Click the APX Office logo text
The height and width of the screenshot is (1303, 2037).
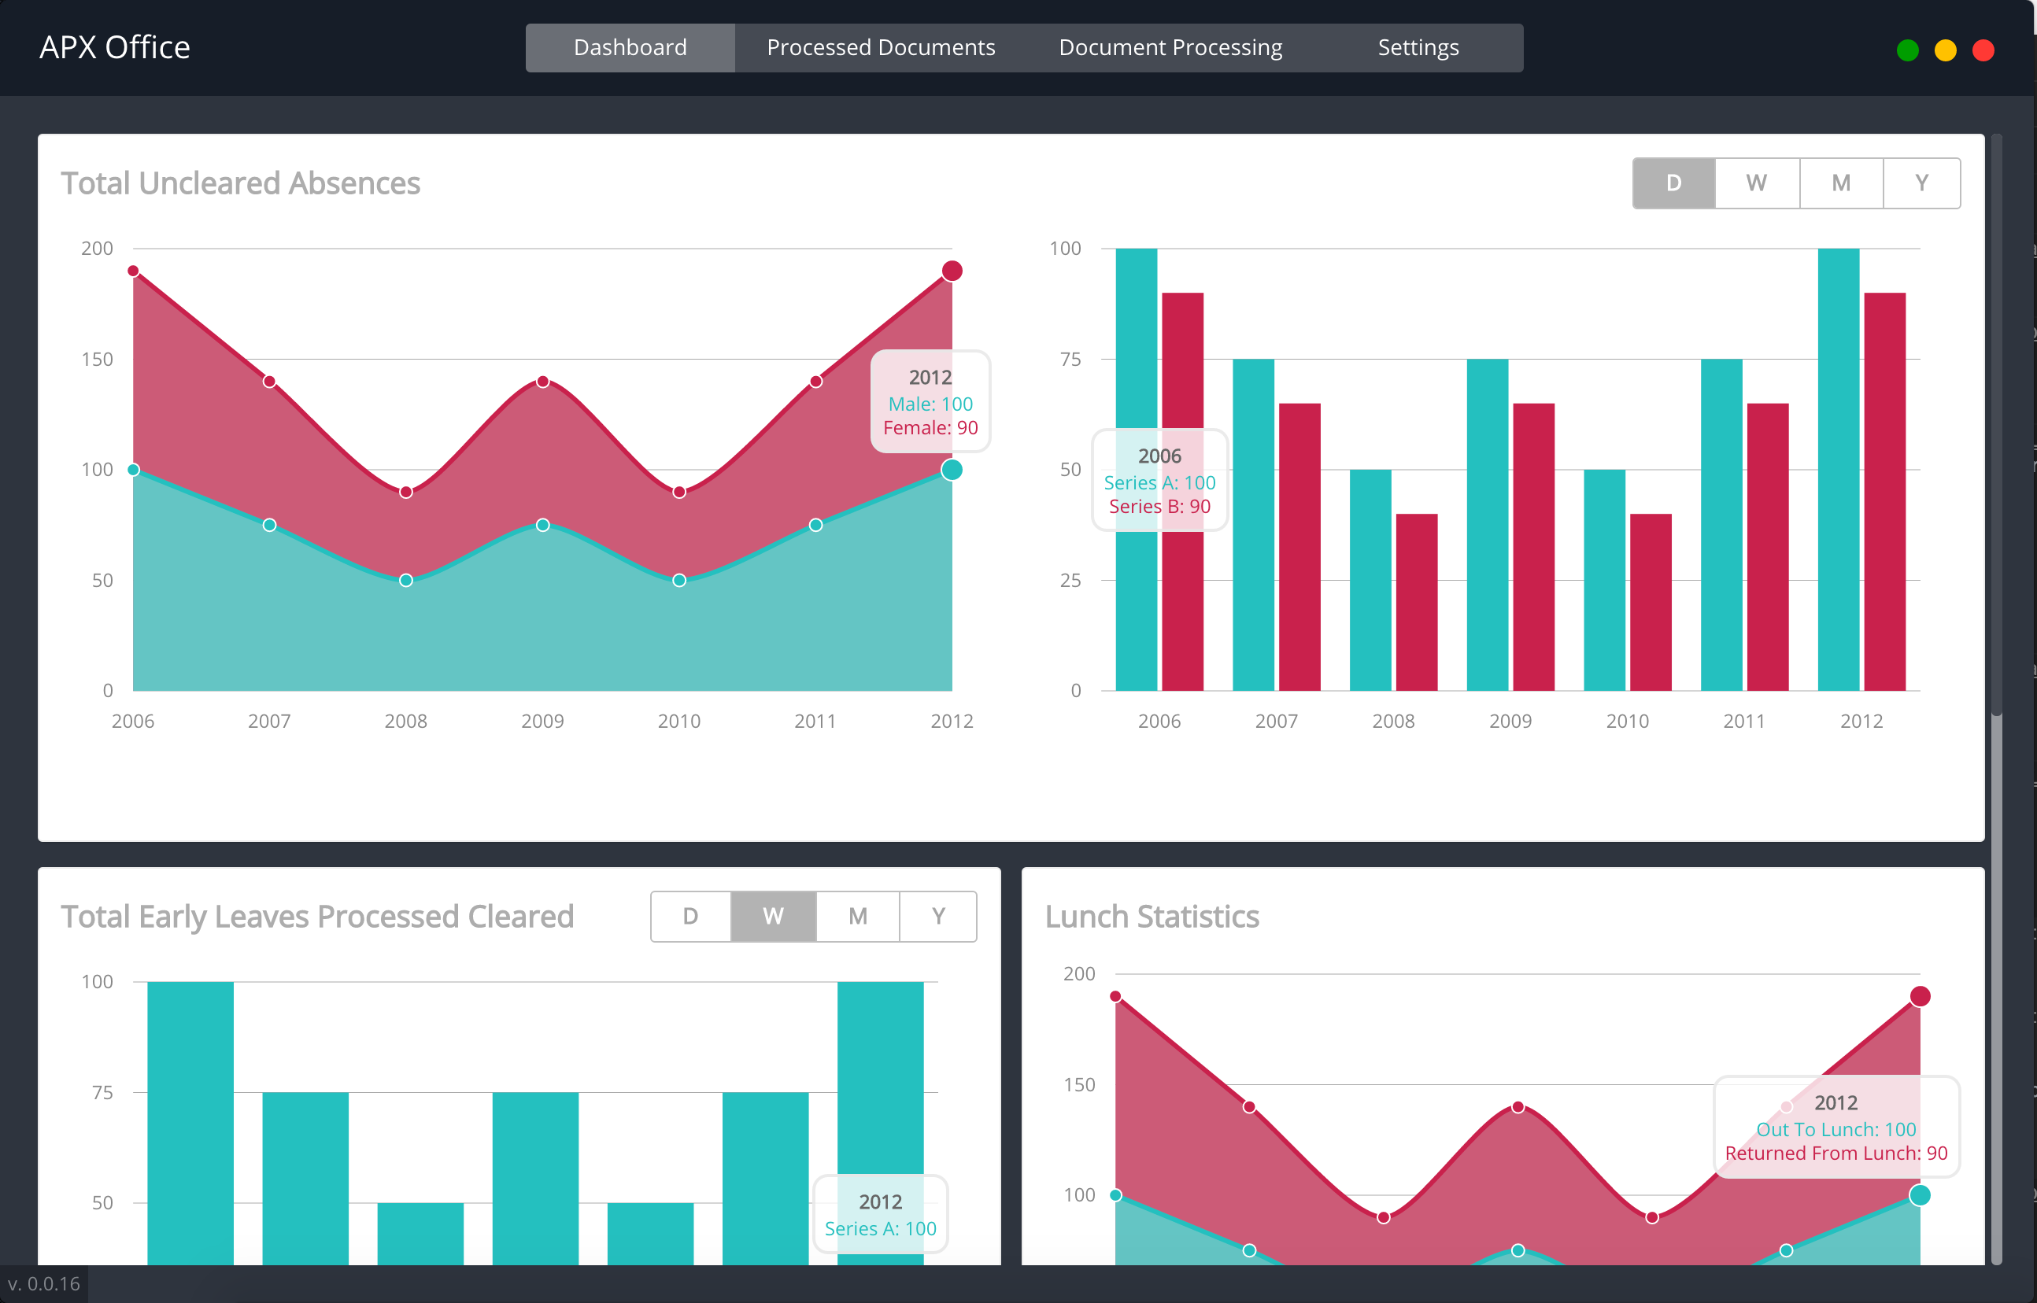114,47
